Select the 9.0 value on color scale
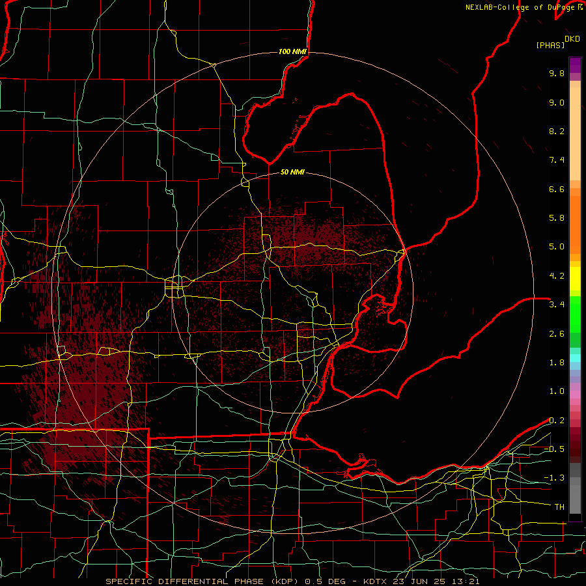 point(557,102)
